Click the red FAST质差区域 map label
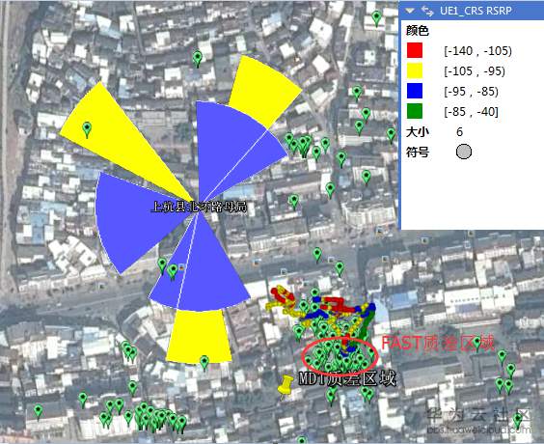Viewport: 544px width, 444px height. pos(438,343)
